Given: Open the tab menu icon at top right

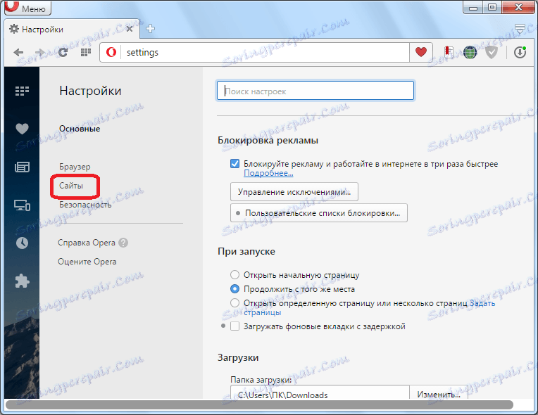Looking at the screenshot, I should 520,29.
